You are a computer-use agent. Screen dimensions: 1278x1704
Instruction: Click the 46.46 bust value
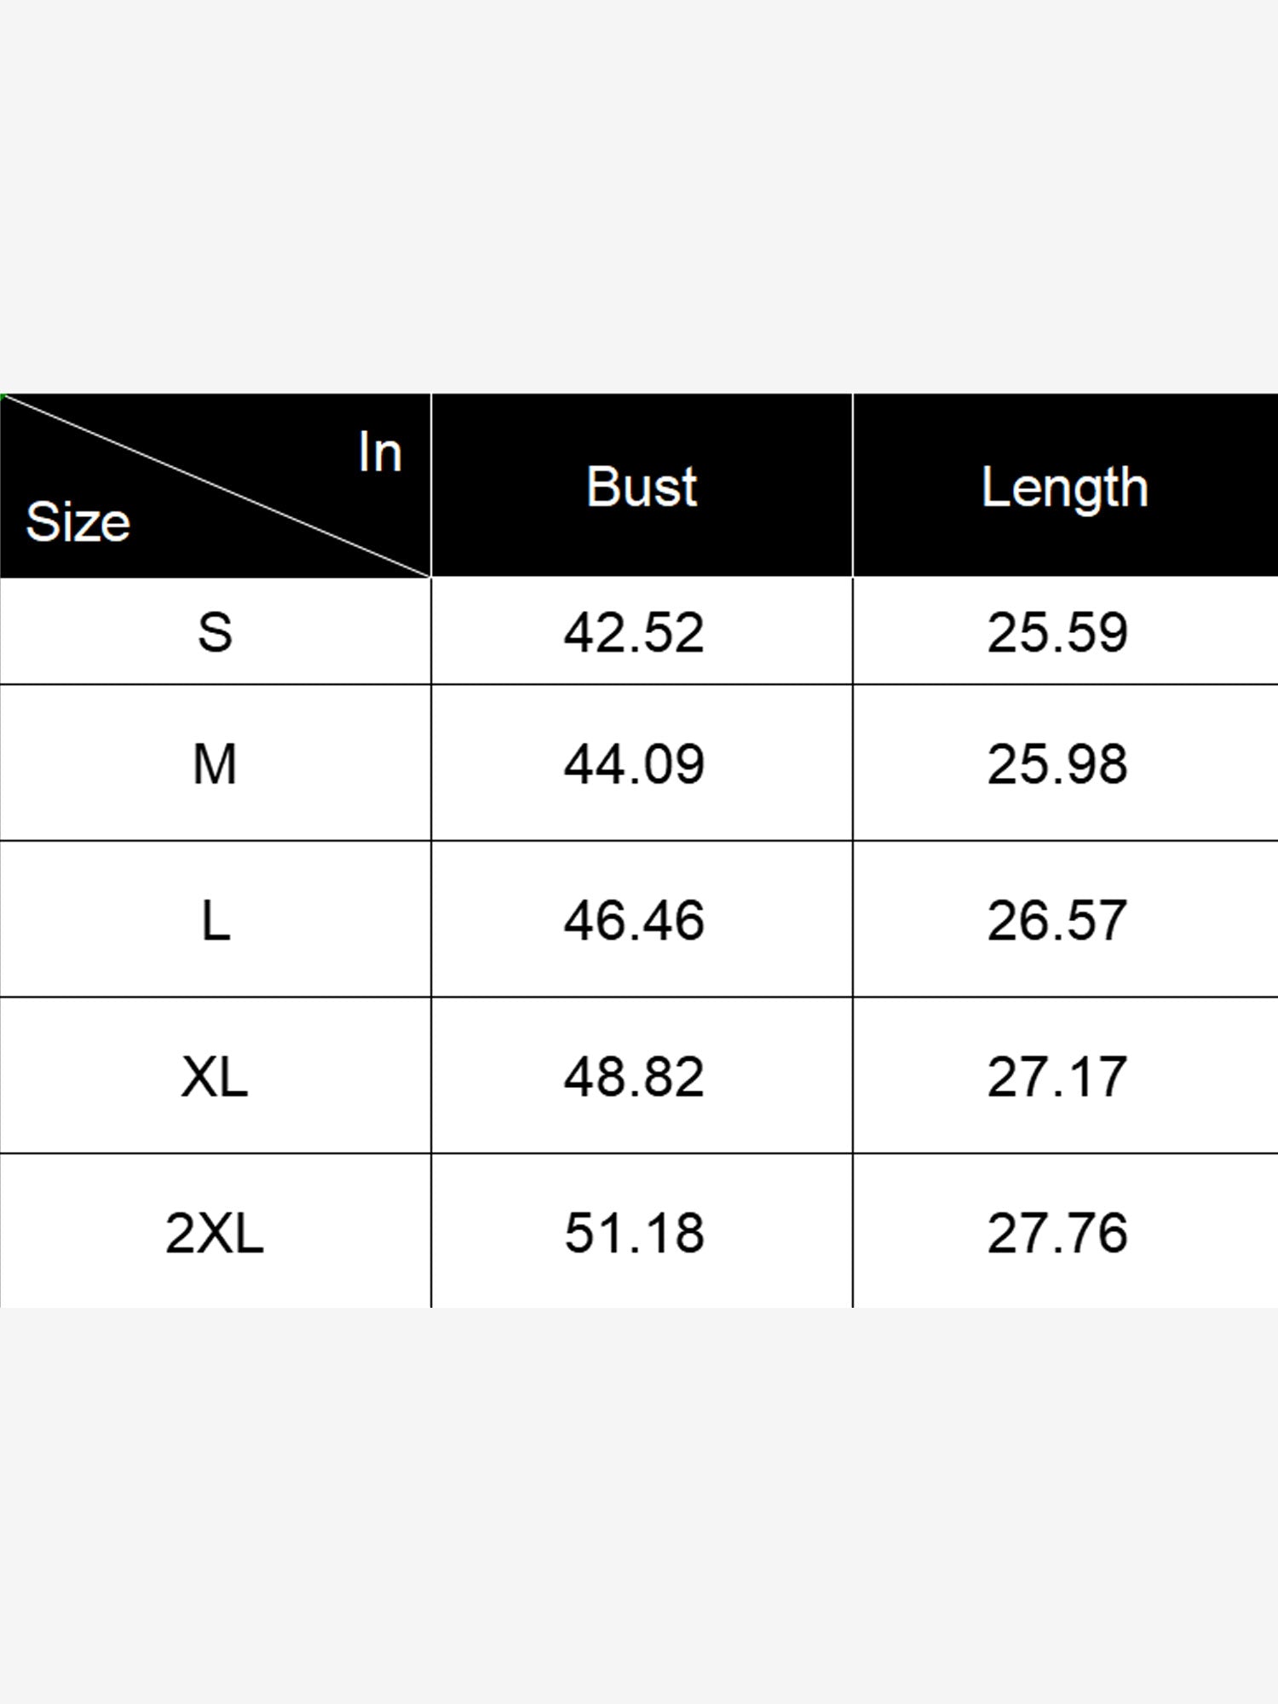coord(634,920)
